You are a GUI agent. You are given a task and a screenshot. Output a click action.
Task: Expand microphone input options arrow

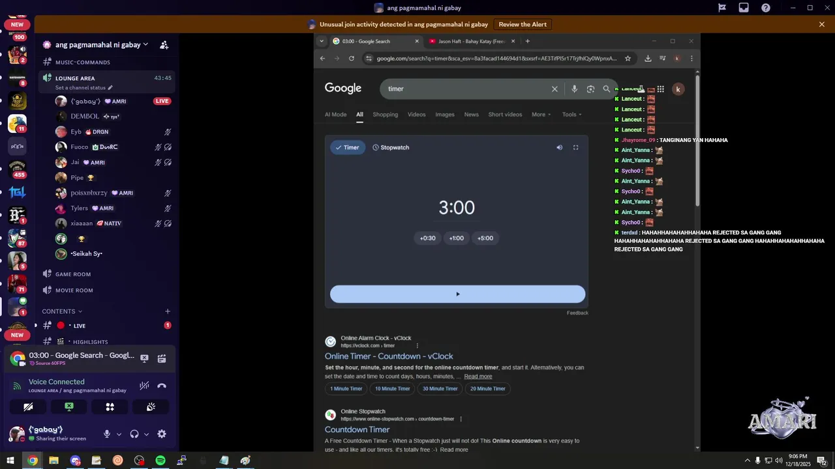tap(119, 434)
